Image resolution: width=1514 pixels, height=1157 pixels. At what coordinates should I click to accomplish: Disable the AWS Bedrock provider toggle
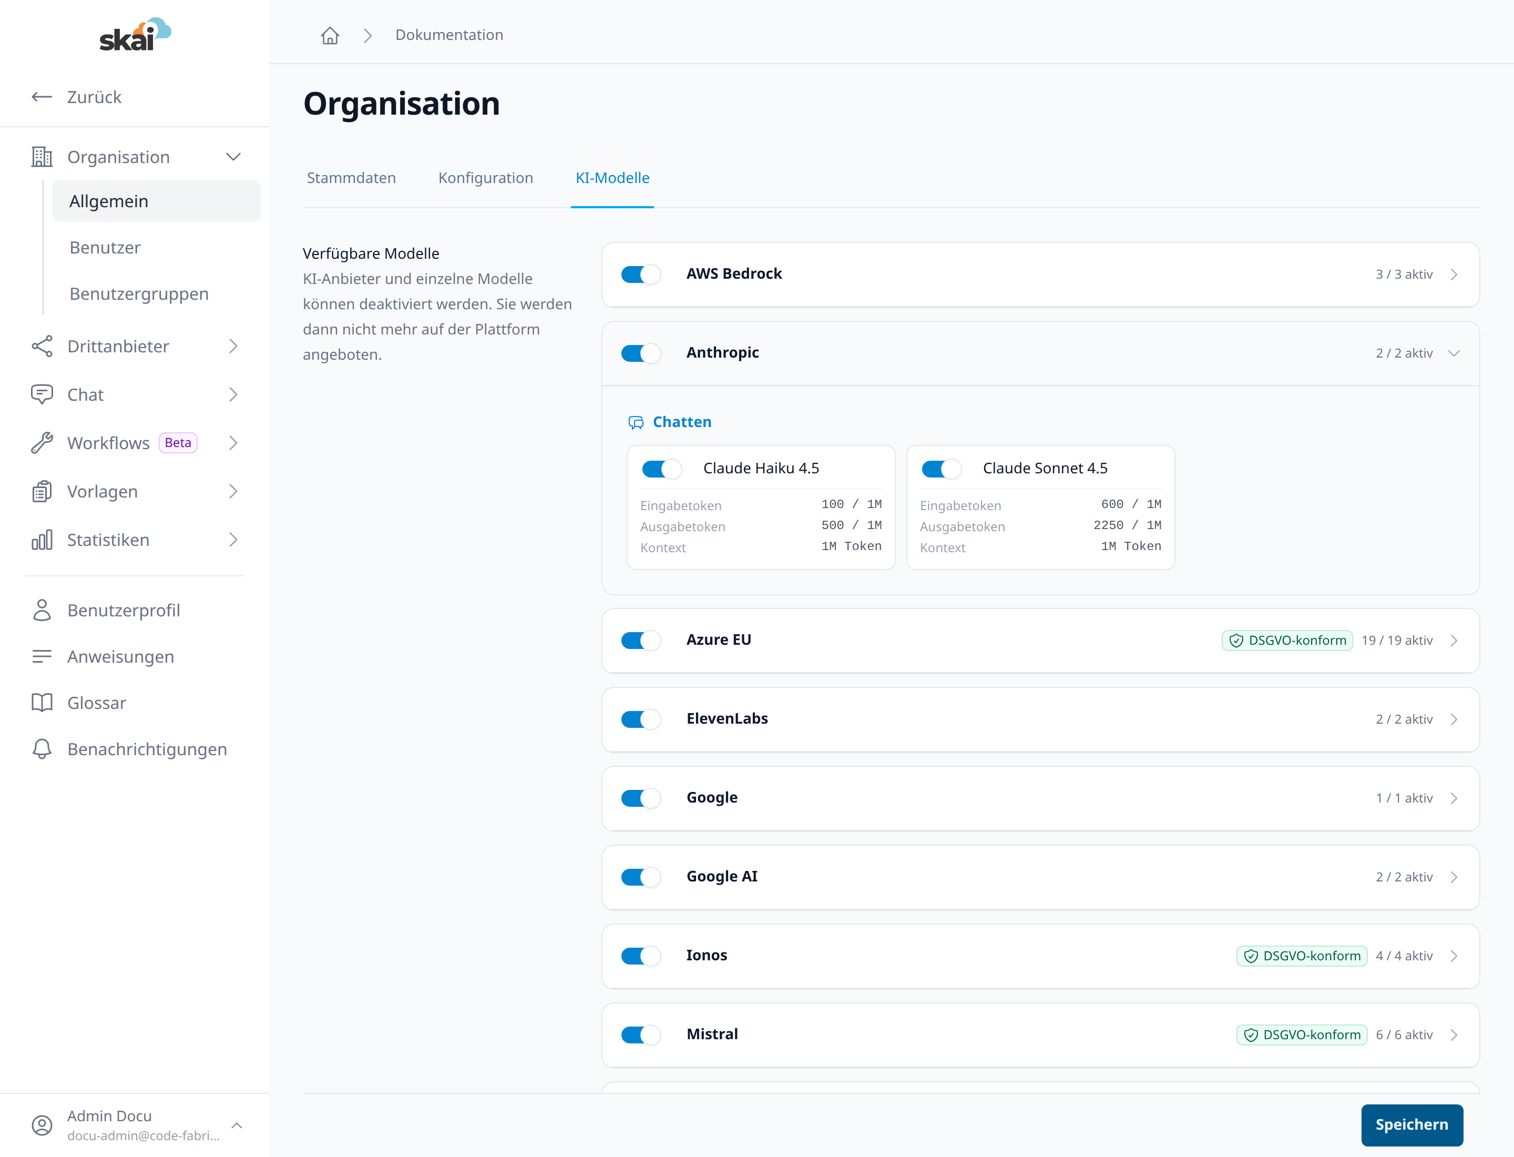641,274
